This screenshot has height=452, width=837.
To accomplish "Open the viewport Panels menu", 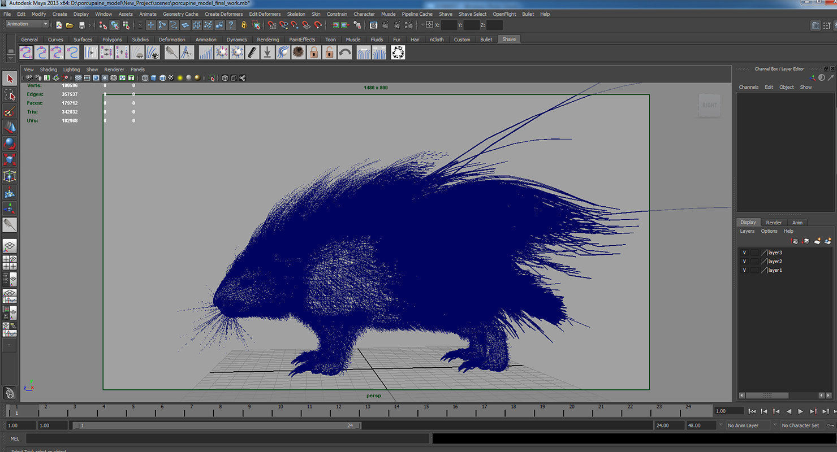I will pos(137,69).
